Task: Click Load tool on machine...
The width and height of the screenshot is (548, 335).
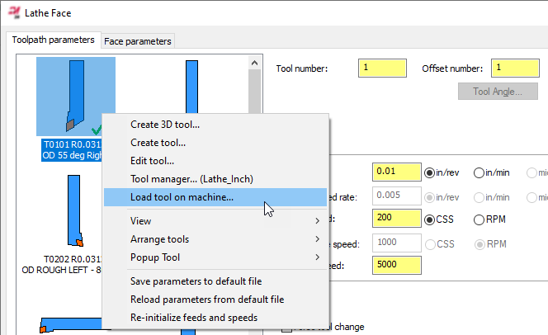Action: point(216,197)
